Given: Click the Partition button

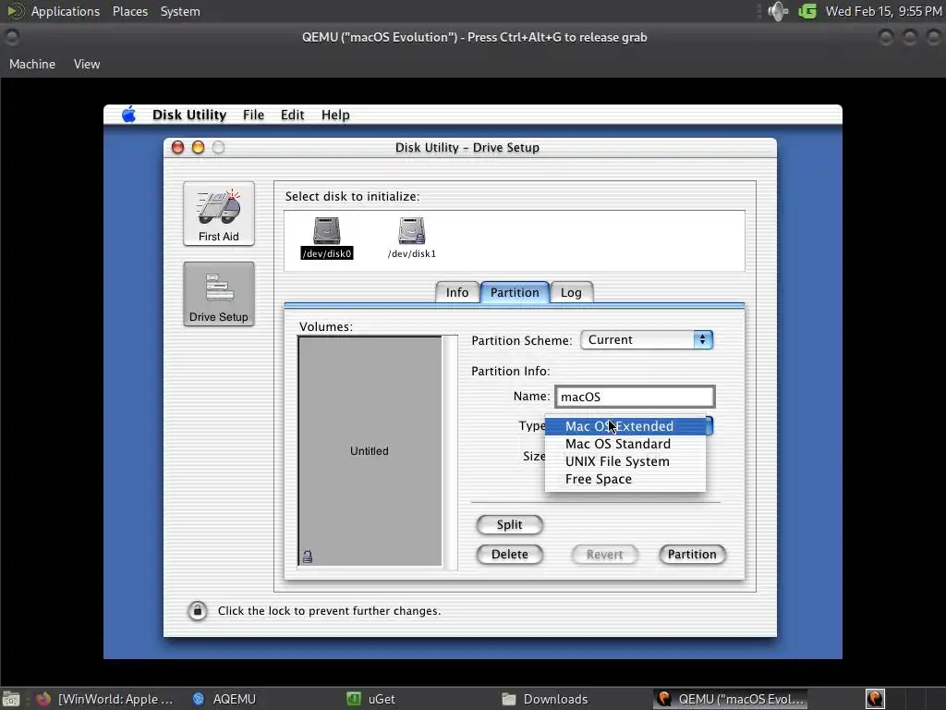Looking at the screenshot, I should [x=692, y=555].
